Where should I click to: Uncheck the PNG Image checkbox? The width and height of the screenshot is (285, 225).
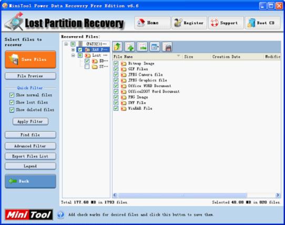(116, 97)
